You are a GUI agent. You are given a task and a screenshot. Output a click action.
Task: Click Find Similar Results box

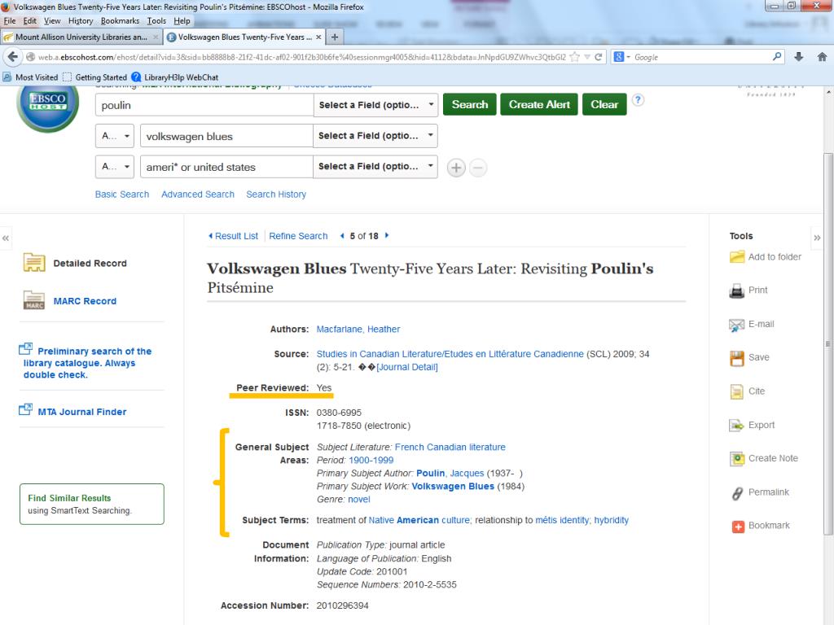tap(91, 504)
